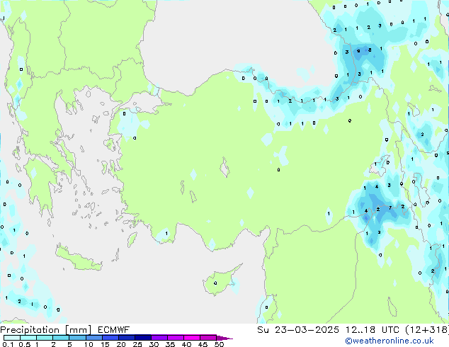The height and width of the screenshot is (347, 449).
Task: Click the "12..18 UTC" time range text
Action: click(x=372, y=330)
